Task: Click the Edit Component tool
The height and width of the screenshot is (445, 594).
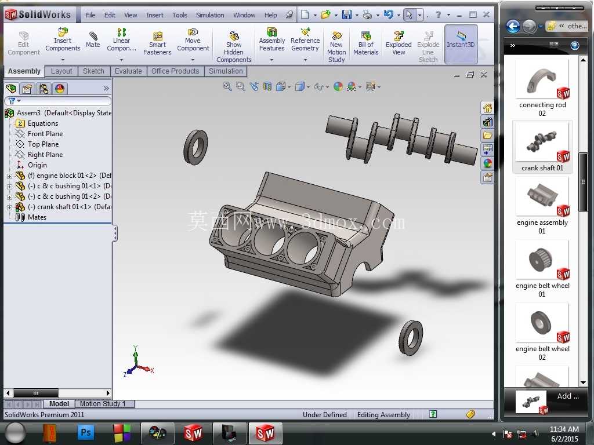Action: pos(23,43)
